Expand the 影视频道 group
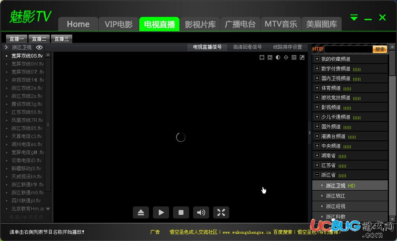This screenshot has height=241, width=397. pos(317,107)
